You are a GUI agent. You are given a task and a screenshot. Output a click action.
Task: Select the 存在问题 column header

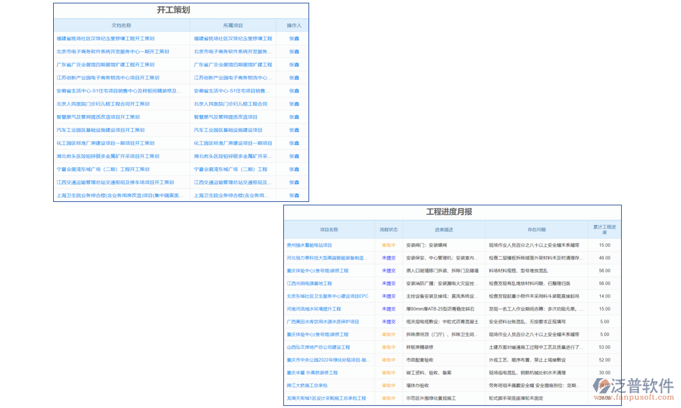coord(537,230)
